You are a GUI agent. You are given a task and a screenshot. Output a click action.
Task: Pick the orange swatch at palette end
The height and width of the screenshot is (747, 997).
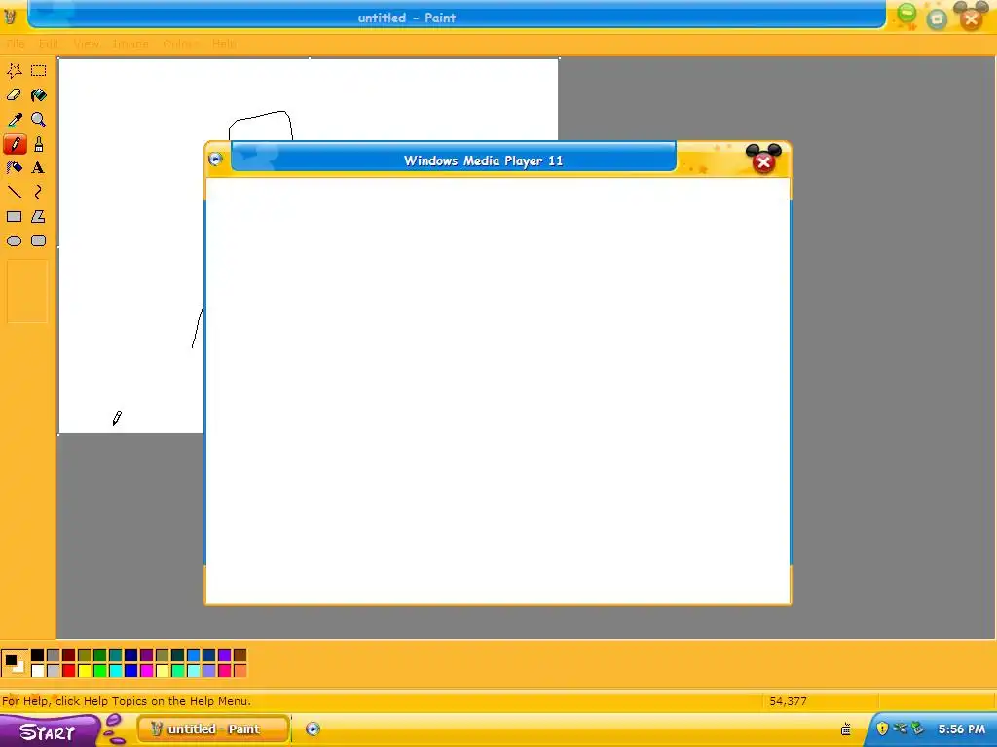coord(240,671)
